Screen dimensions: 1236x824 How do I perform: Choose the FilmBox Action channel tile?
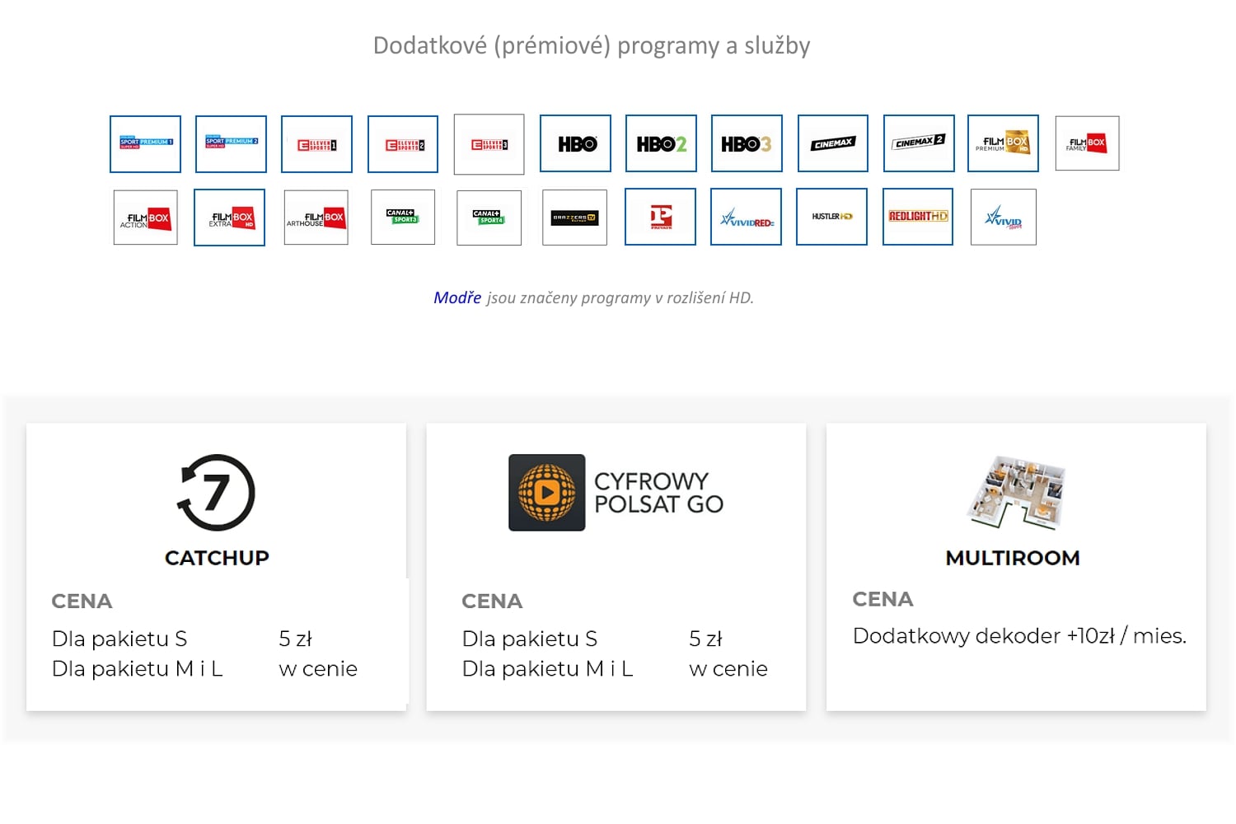[x=146, y=218]
